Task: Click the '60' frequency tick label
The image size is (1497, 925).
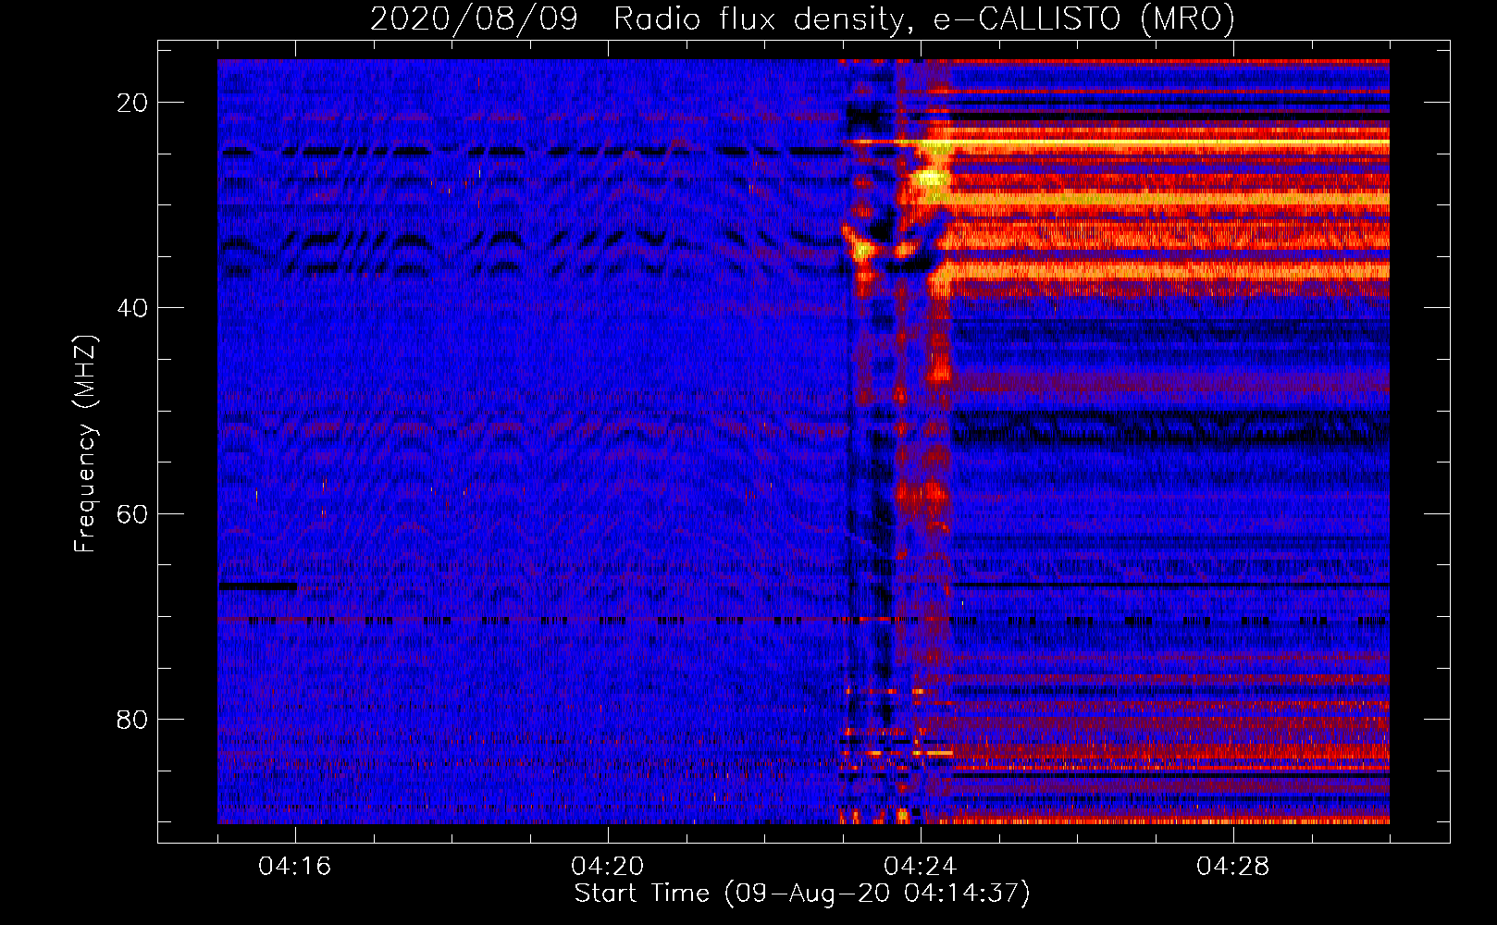Action: coord(132,513)
